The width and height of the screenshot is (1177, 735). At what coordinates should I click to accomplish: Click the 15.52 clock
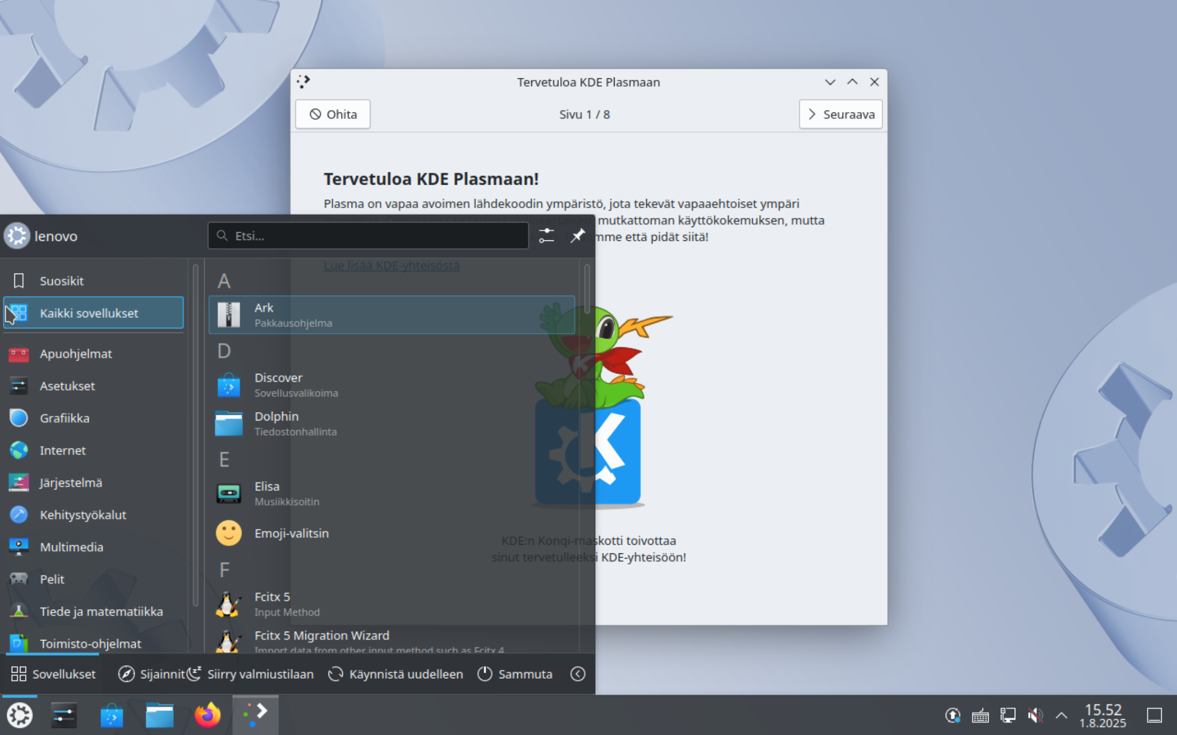(1103, 716)
